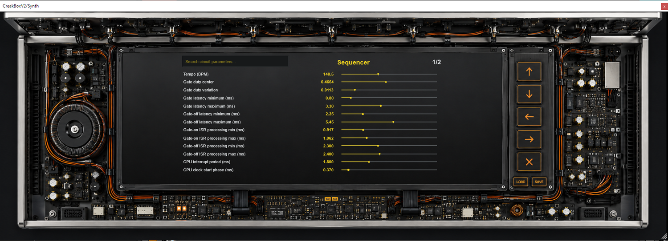Select the CPU interrupt period (ms) label
Viewport: 668px width, 241px height.
(x=207, y=162)
